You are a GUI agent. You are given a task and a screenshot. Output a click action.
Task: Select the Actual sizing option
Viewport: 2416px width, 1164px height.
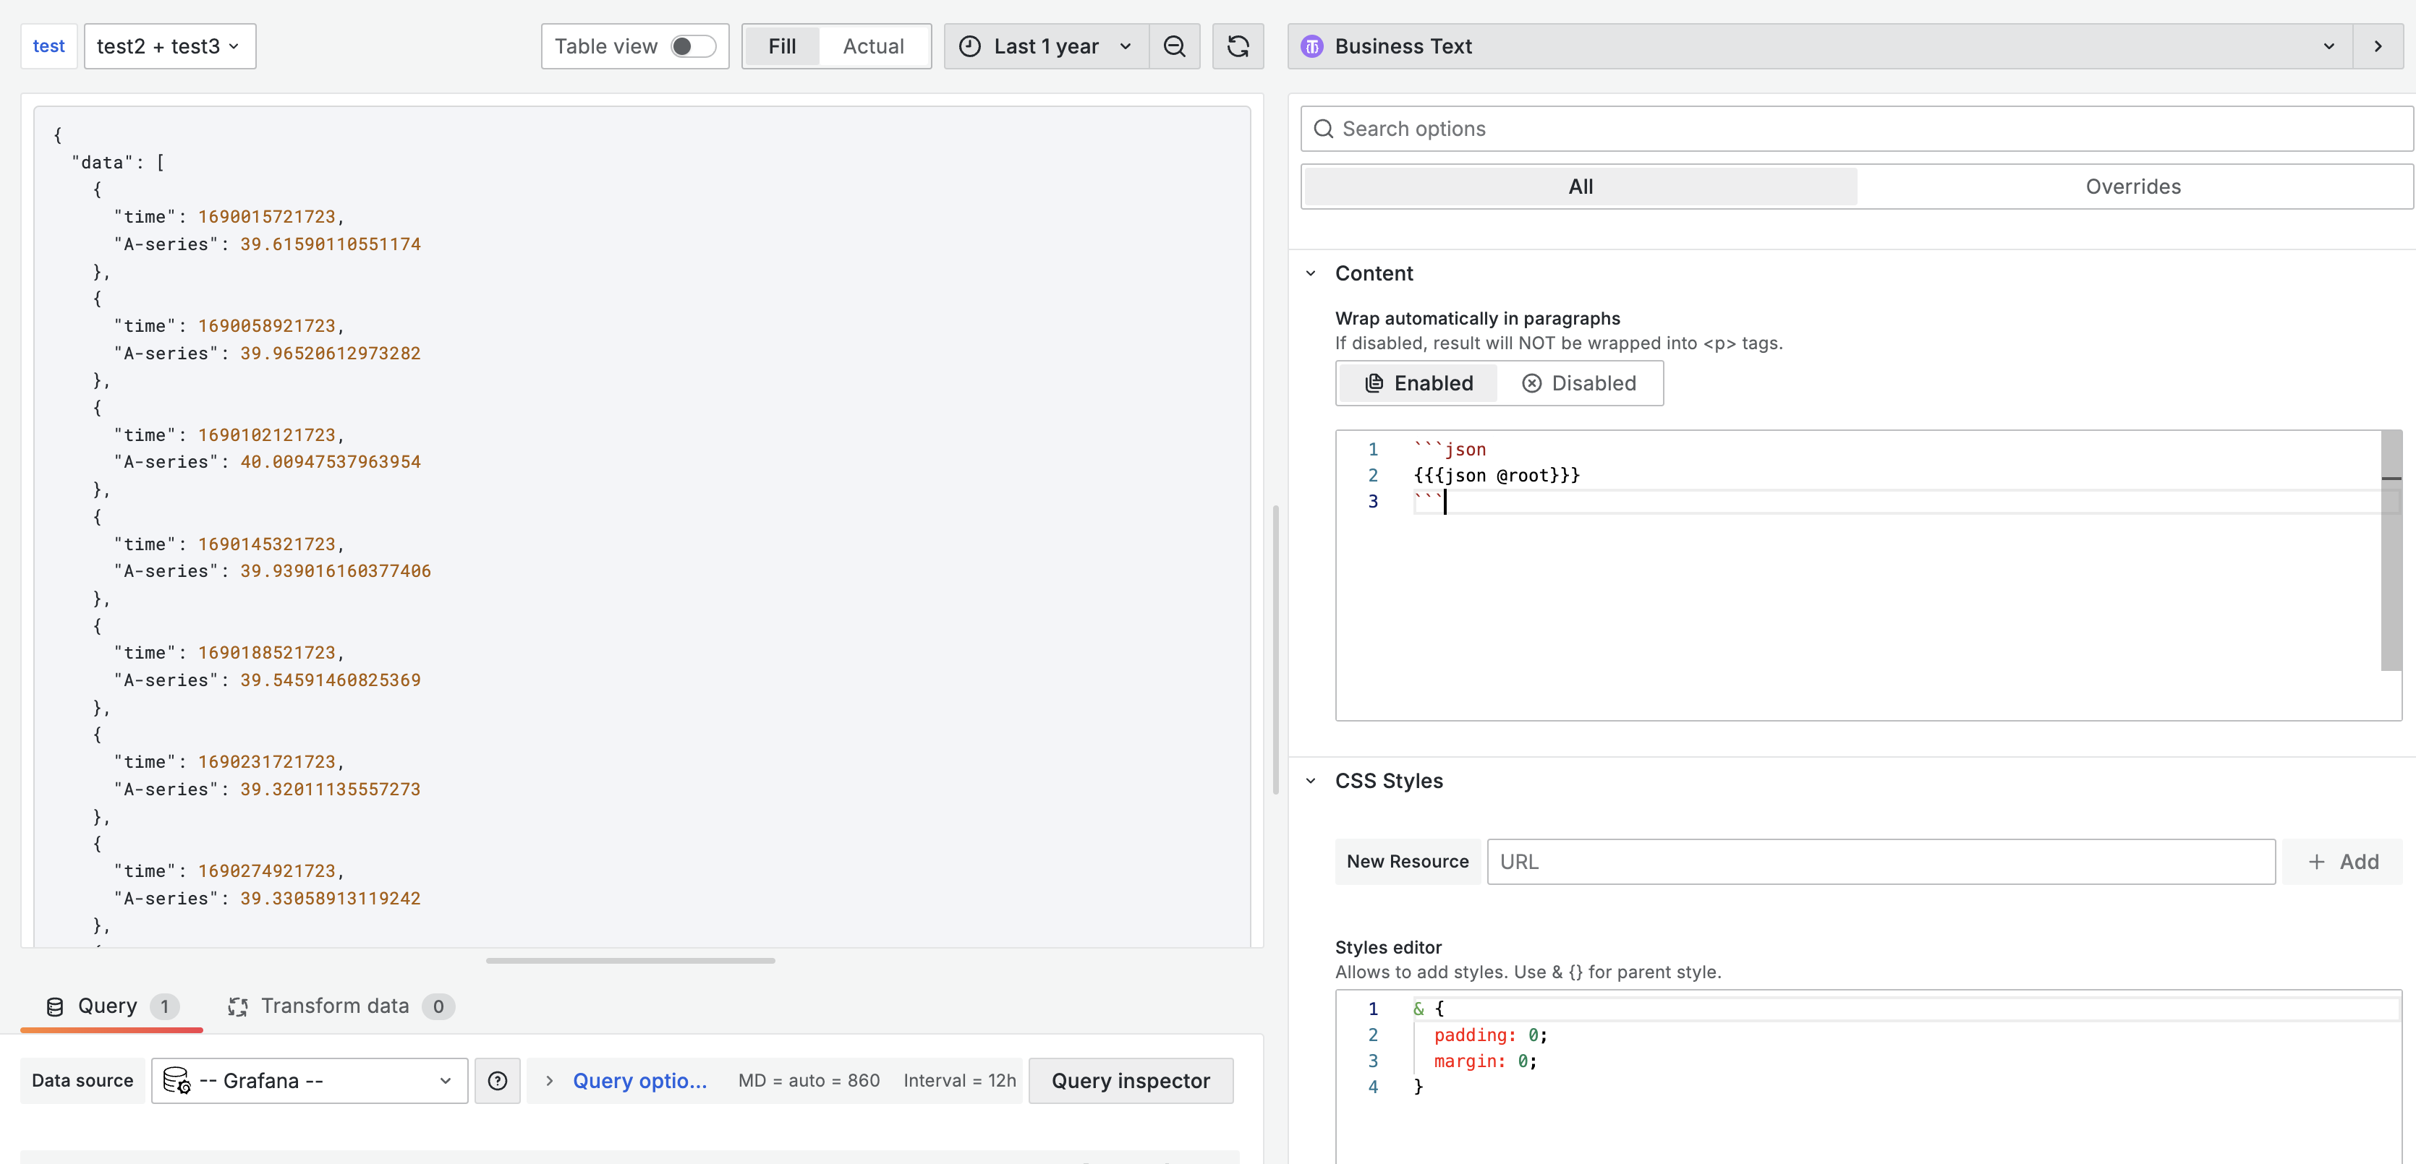click(x=872, y=46)
